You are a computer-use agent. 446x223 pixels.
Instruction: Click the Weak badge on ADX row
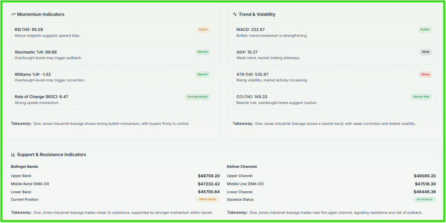[426, 52]
